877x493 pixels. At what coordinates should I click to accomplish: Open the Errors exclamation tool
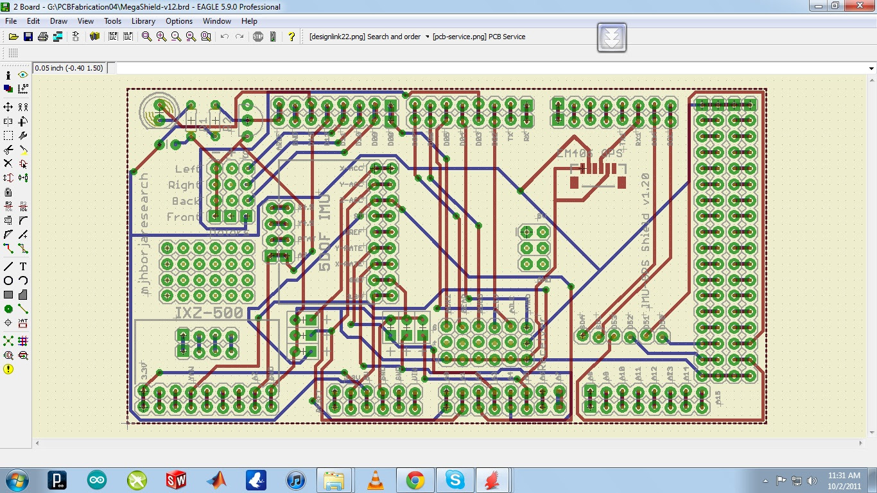[x=8, y=369]
